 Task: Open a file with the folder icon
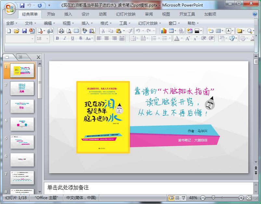coord(17,31)
